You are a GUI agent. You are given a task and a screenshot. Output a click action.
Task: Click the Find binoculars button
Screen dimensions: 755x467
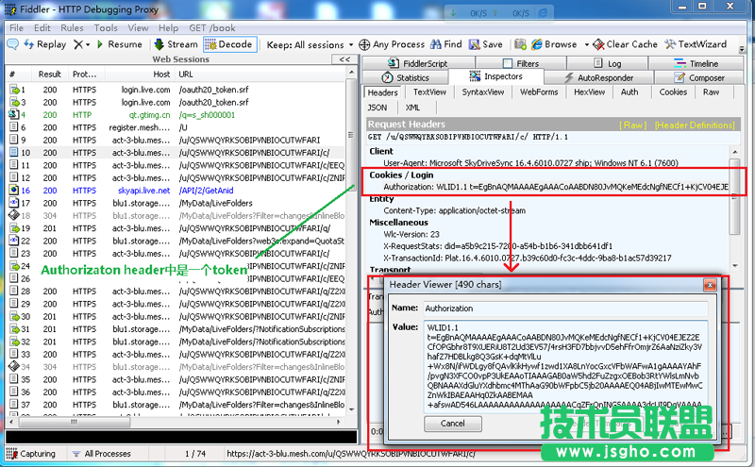coord(446,44)
